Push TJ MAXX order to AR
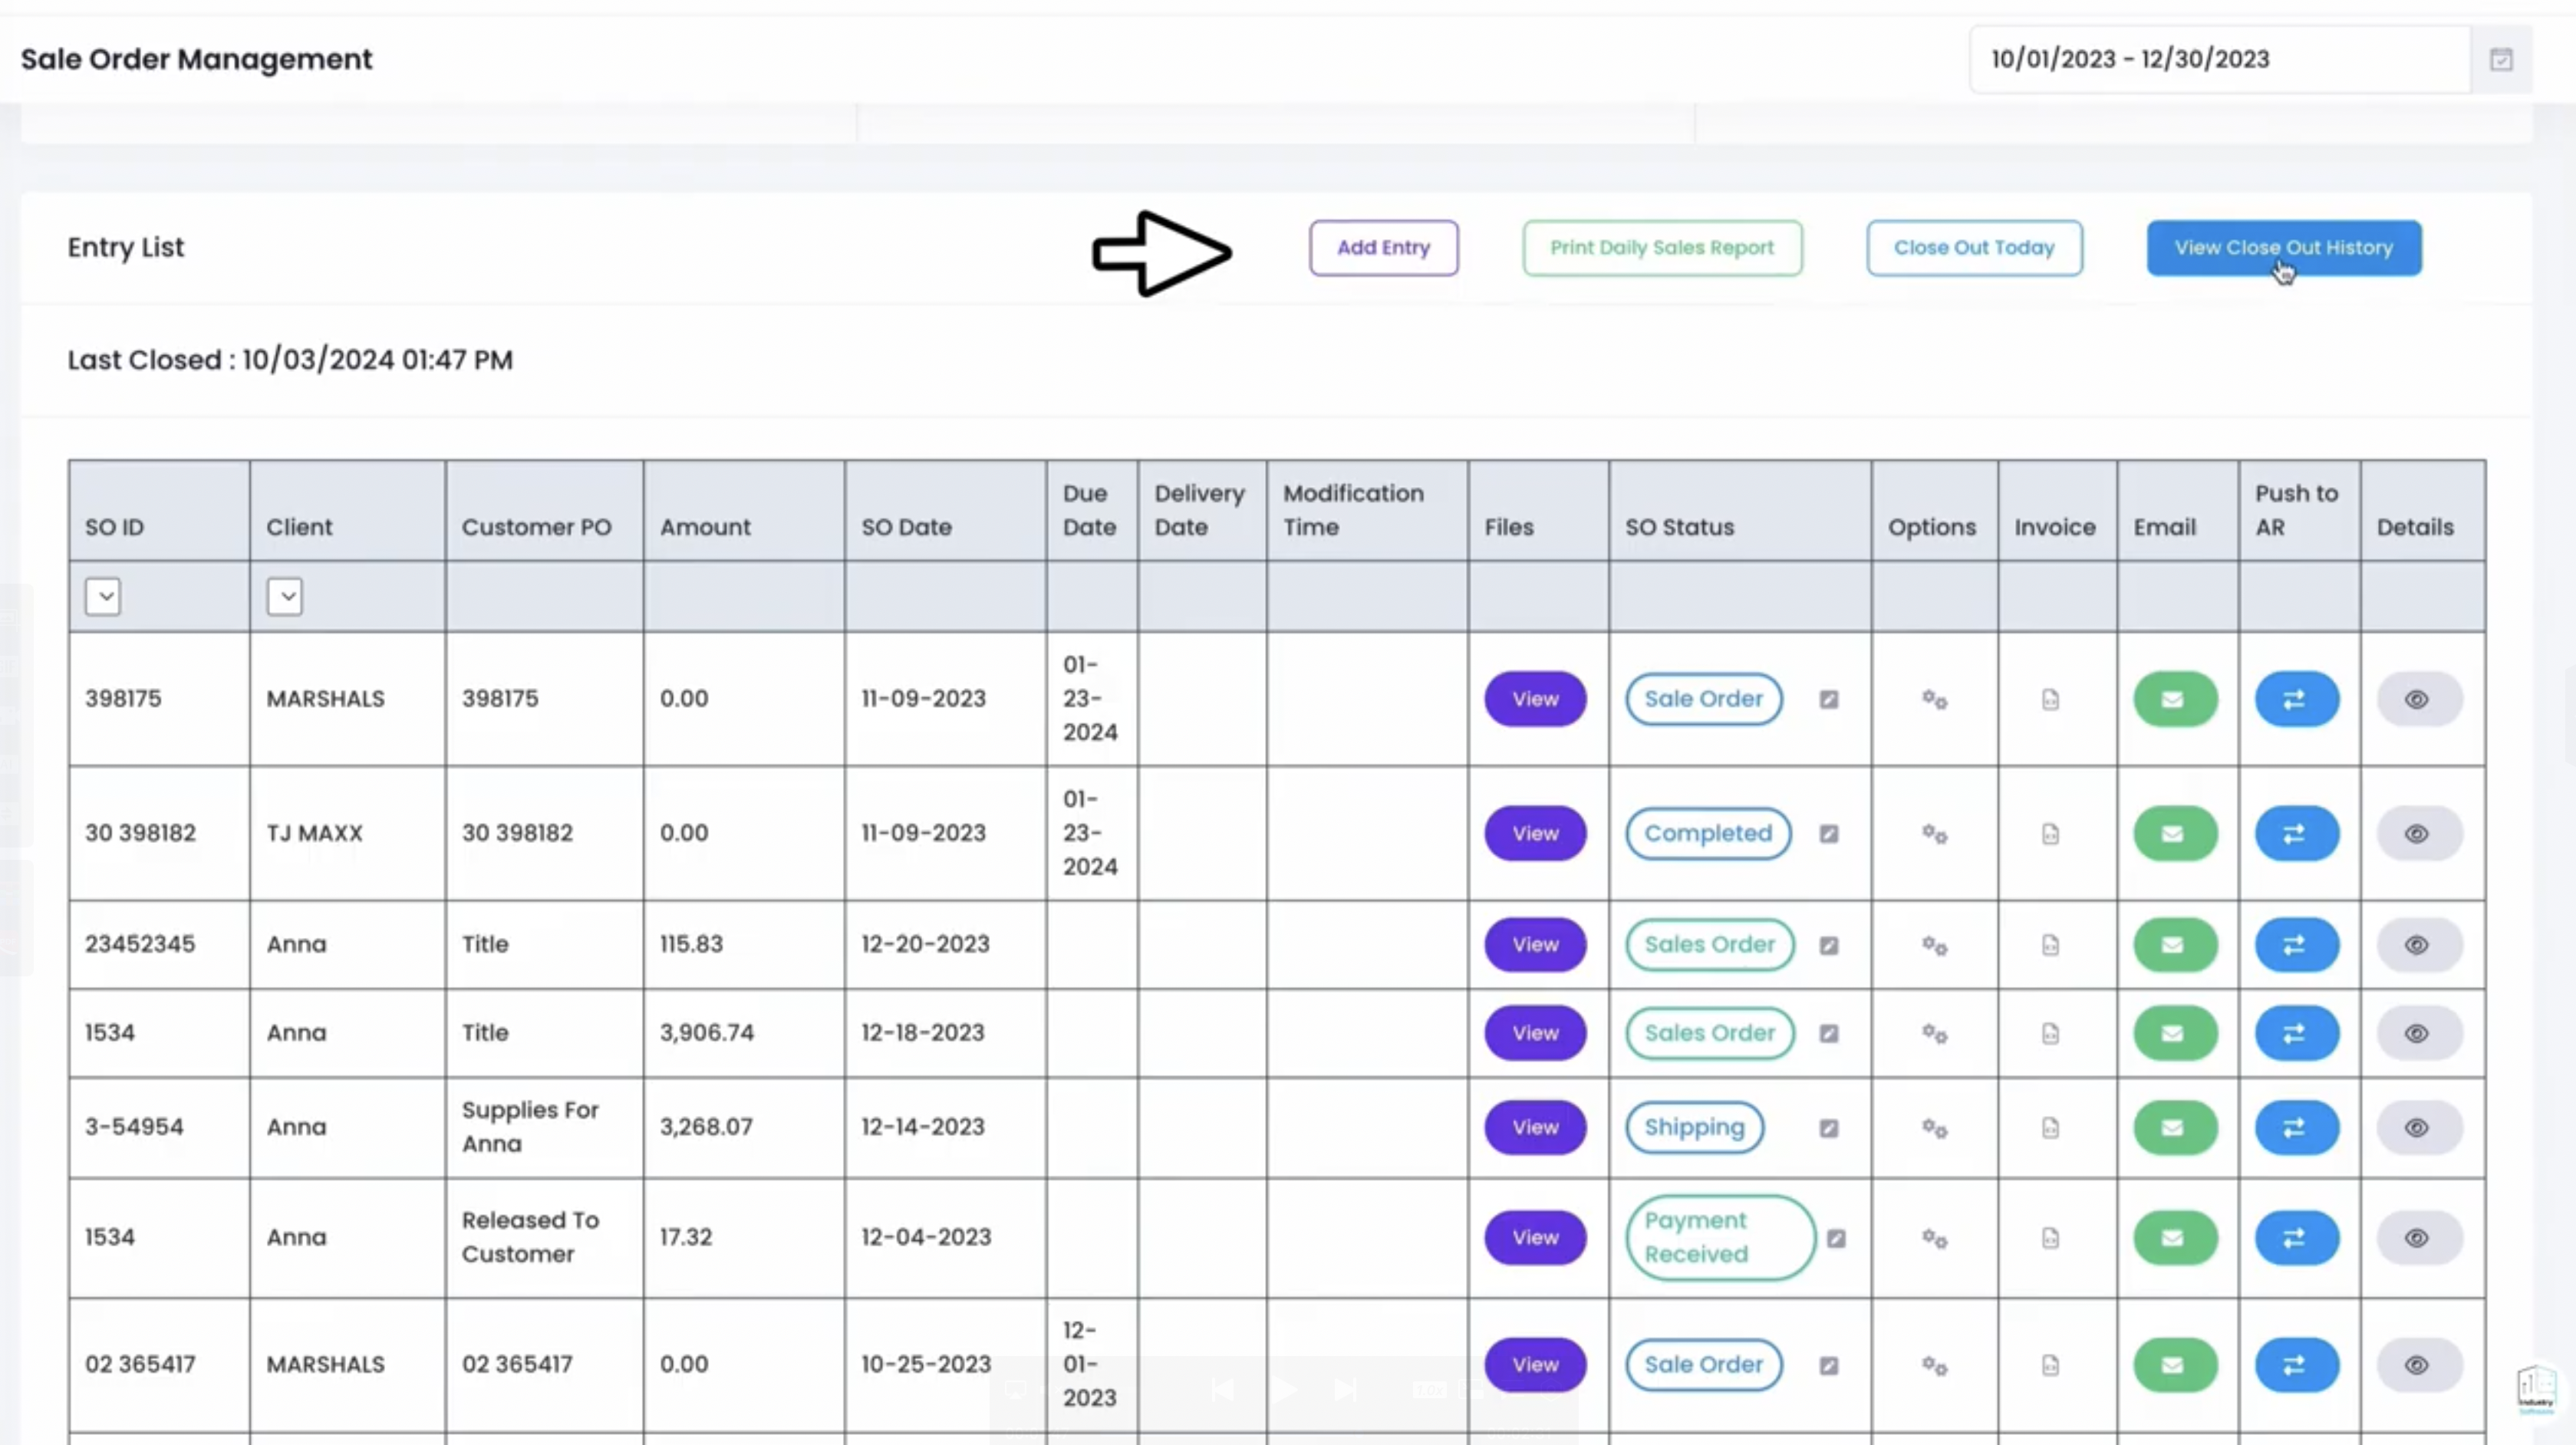 (2296, 833)
